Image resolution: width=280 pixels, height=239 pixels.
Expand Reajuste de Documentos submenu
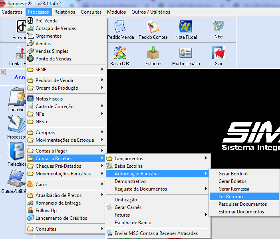(157, 189)
